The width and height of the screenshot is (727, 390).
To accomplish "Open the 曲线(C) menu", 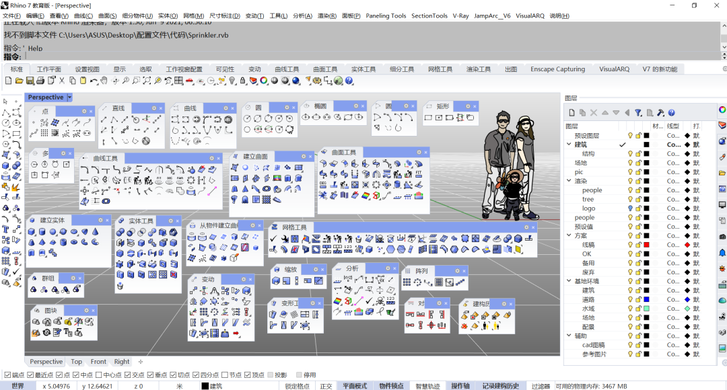I will 83,15.
